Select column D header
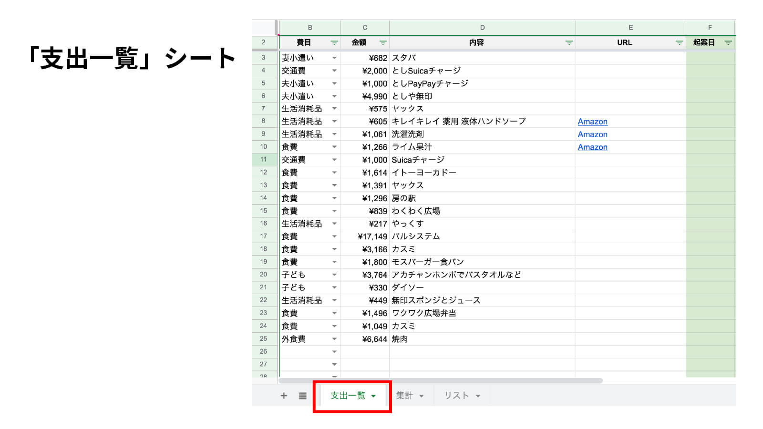 point(482,28)
